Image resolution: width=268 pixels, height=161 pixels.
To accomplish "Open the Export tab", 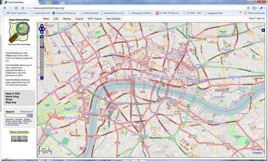I will point(80,19).
